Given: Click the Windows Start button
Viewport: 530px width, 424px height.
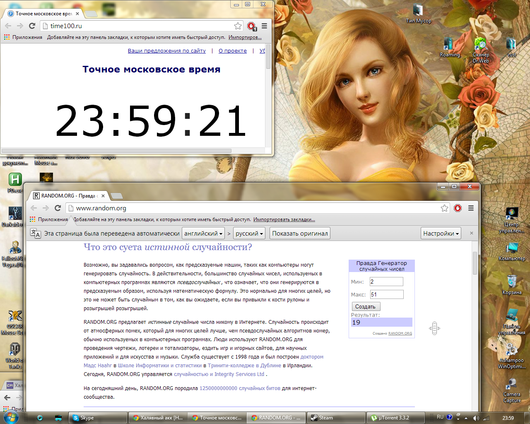Looking at the screenshot, I should coord(11,417).
